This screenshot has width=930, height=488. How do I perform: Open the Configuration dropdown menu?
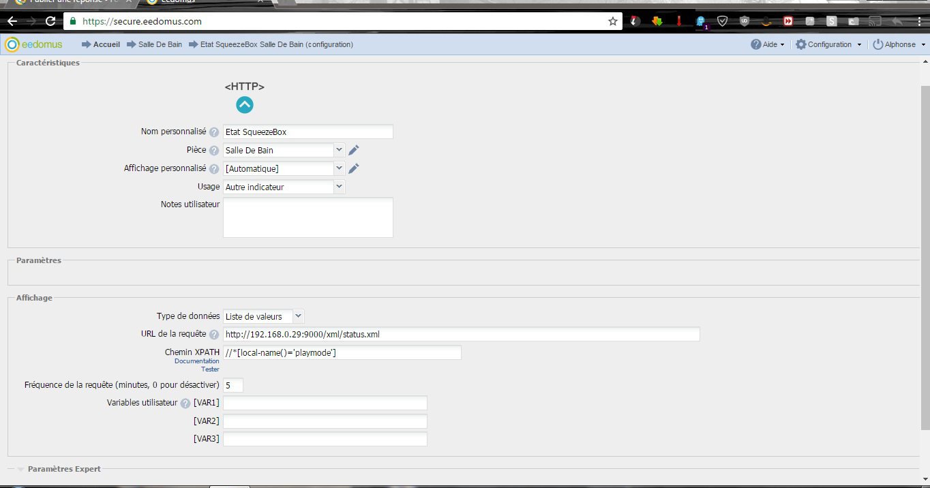click(x=828, y=44)
